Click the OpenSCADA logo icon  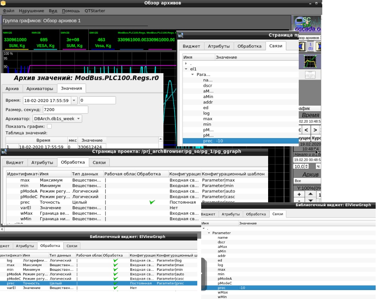[x=307, y=24]
